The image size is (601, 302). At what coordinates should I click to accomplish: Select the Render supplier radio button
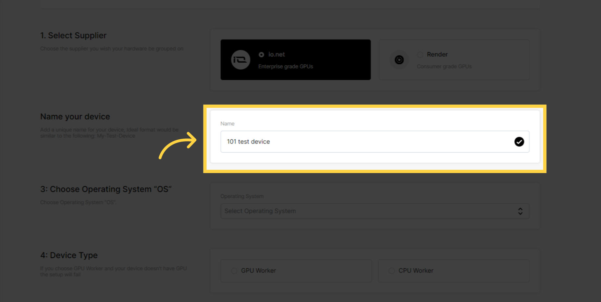420,54
